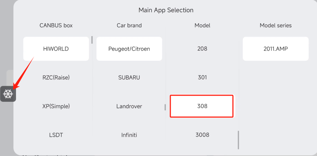The height and width of the screenshot is (156, 317).
Task: Select Landrover from car brand list
Action: pos(129,106)
